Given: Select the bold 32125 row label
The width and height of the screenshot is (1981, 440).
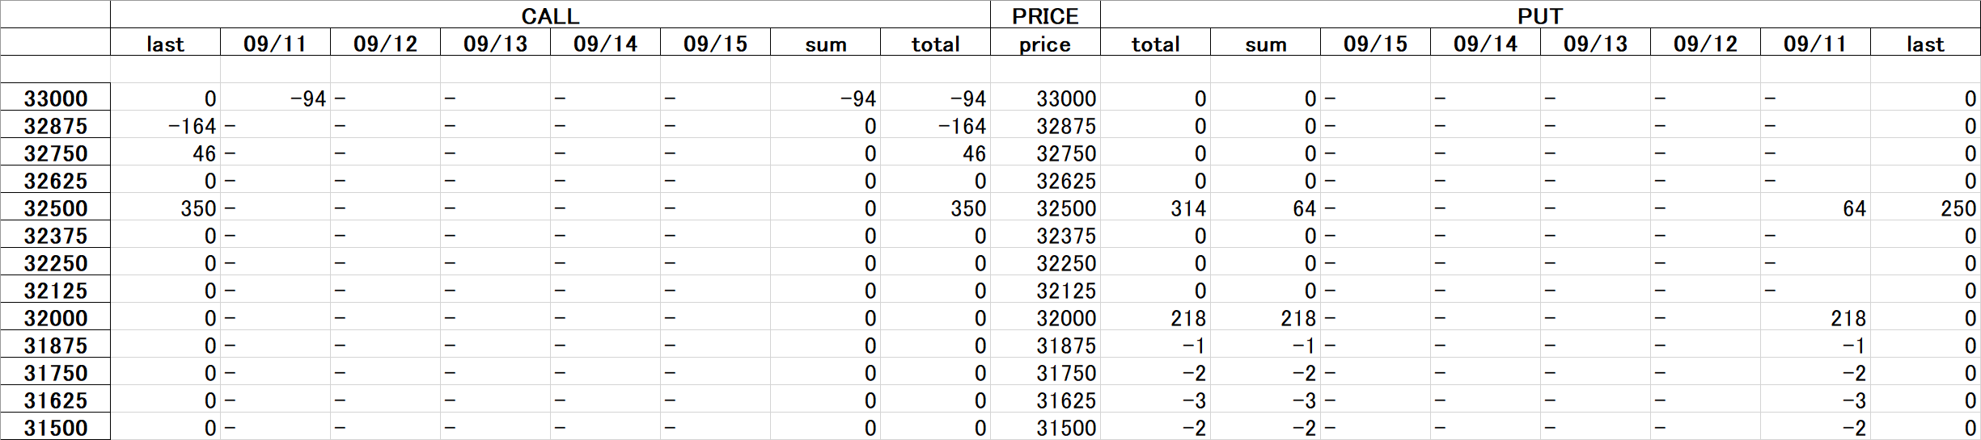Looking at the screenshot, I should tap(55, 290).
